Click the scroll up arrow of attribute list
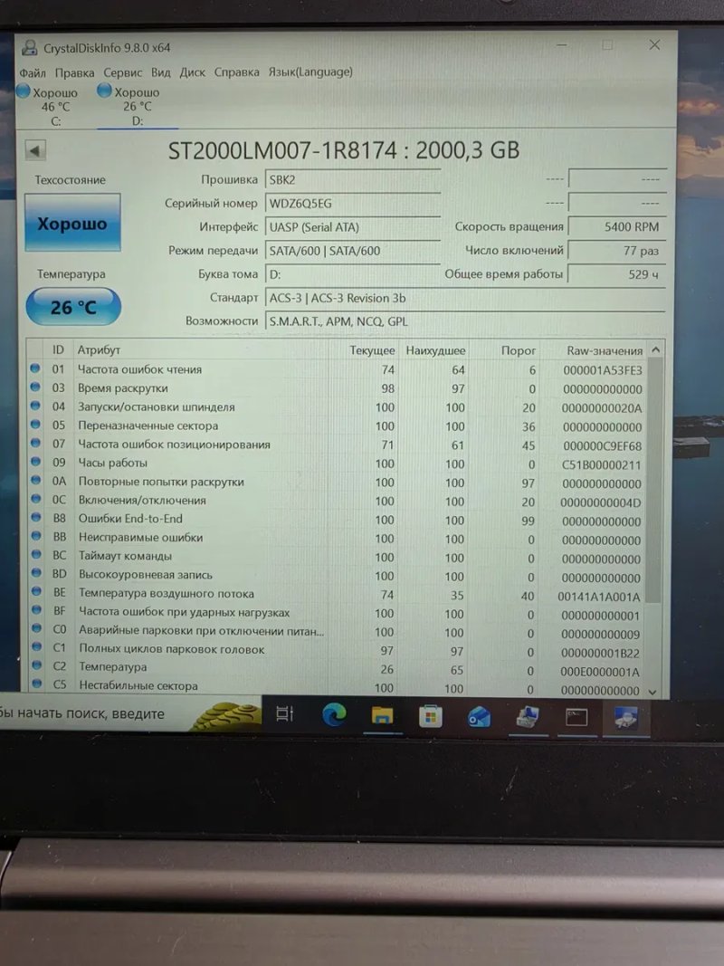The image size is (724, 966). pos(655,349)
